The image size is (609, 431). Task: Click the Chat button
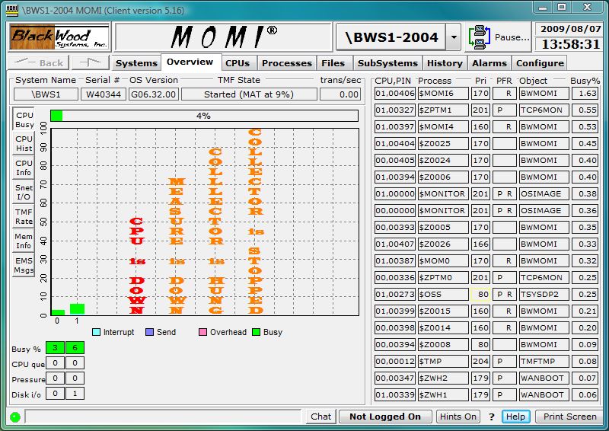320,417
